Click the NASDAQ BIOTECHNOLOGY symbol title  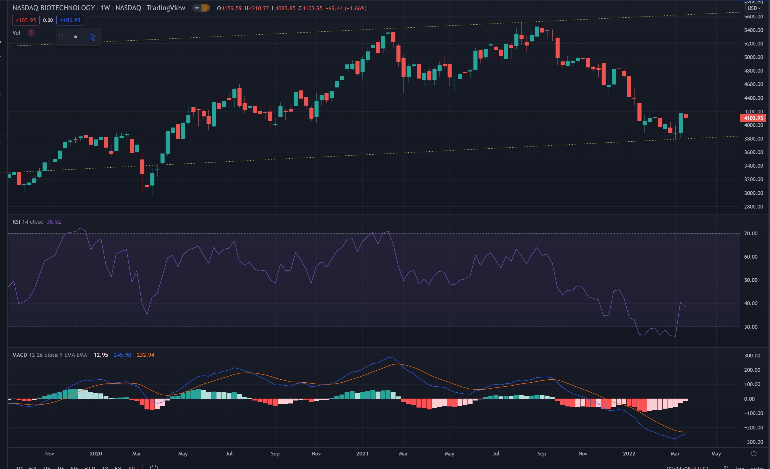coord(53,8)
